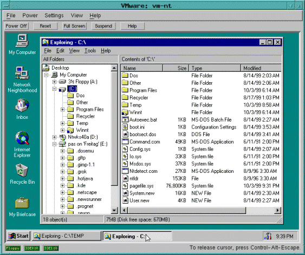Select the Command.com file icon

coord(125,142)
